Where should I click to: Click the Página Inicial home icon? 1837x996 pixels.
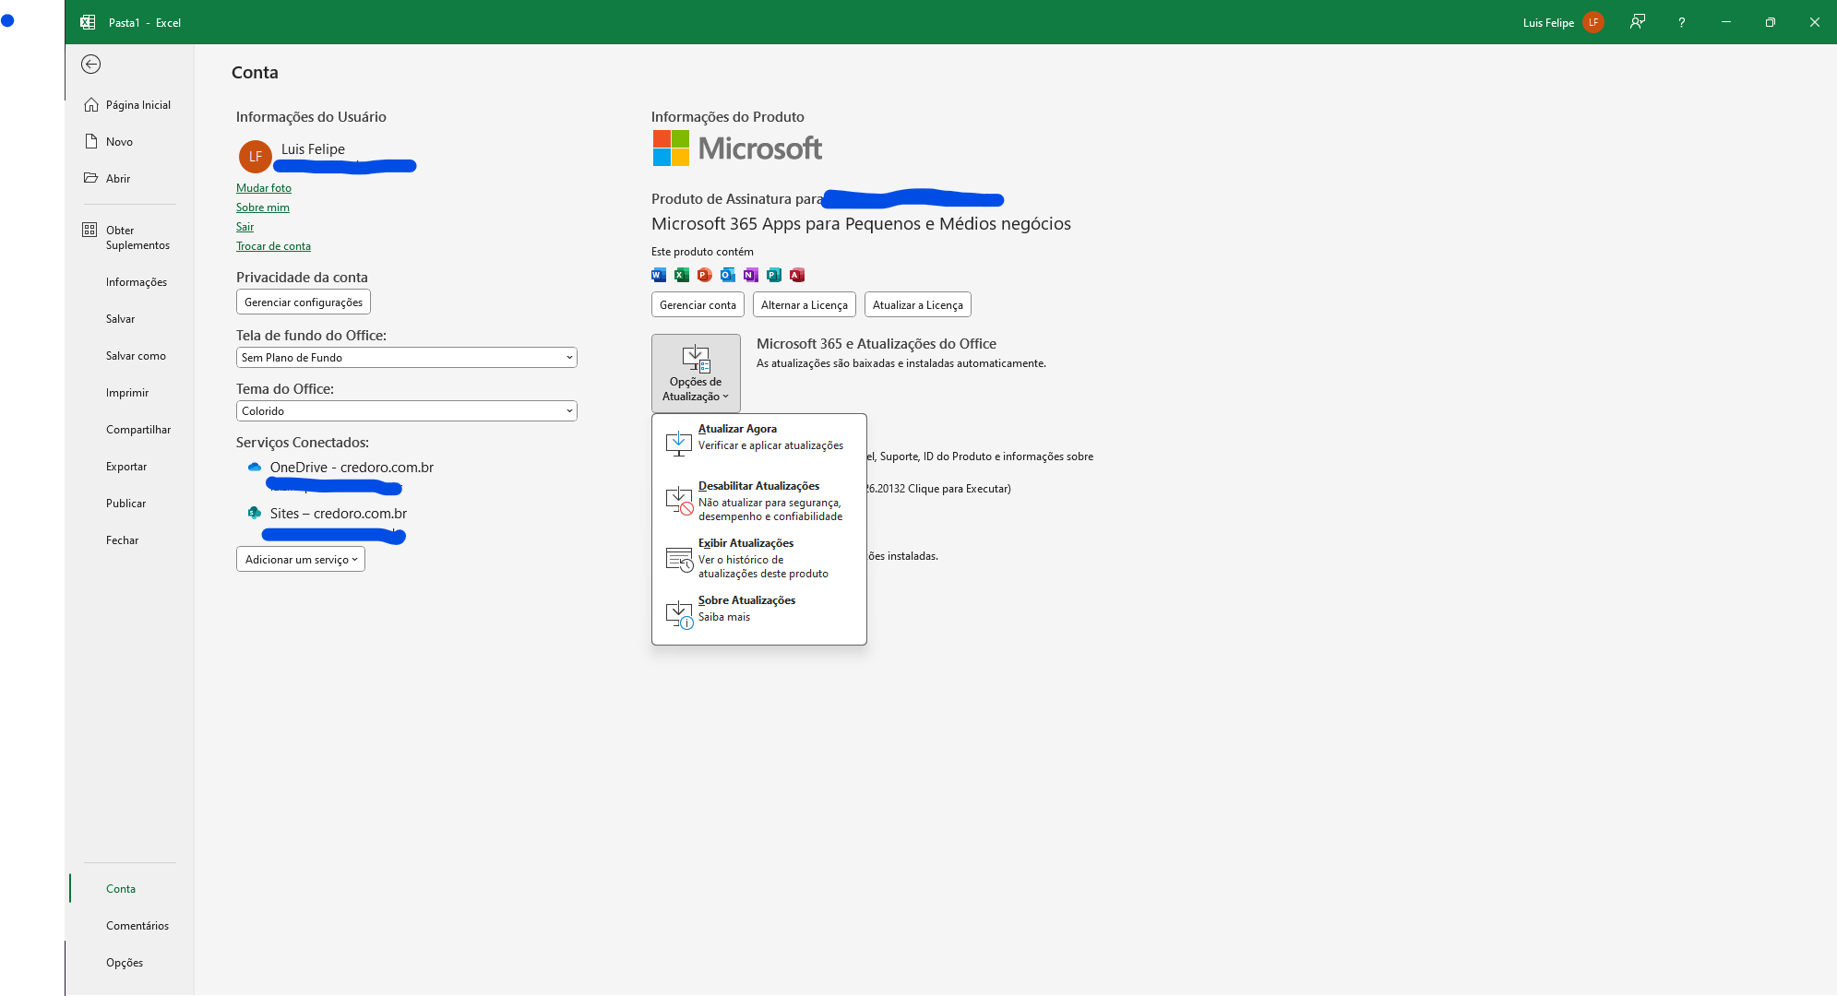(x=90, y=104)
